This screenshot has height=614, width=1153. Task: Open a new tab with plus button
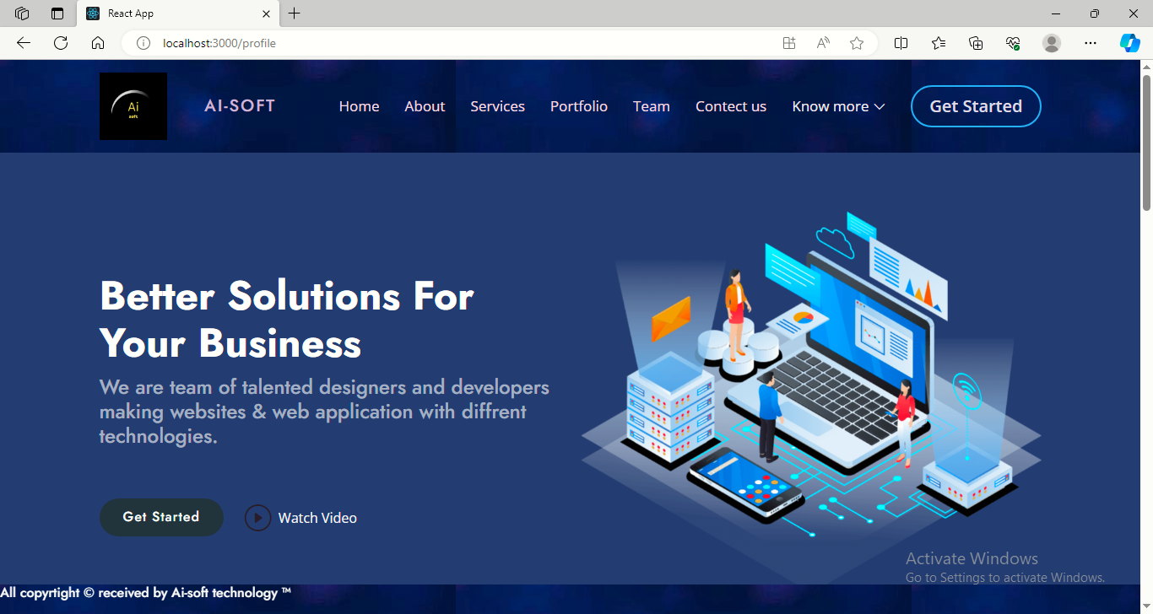point(294,13)
